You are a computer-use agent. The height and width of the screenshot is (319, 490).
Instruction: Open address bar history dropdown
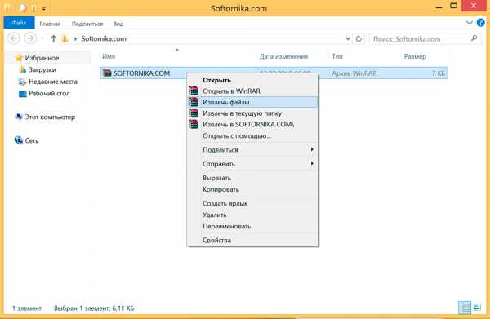click(x=348, y=38)
